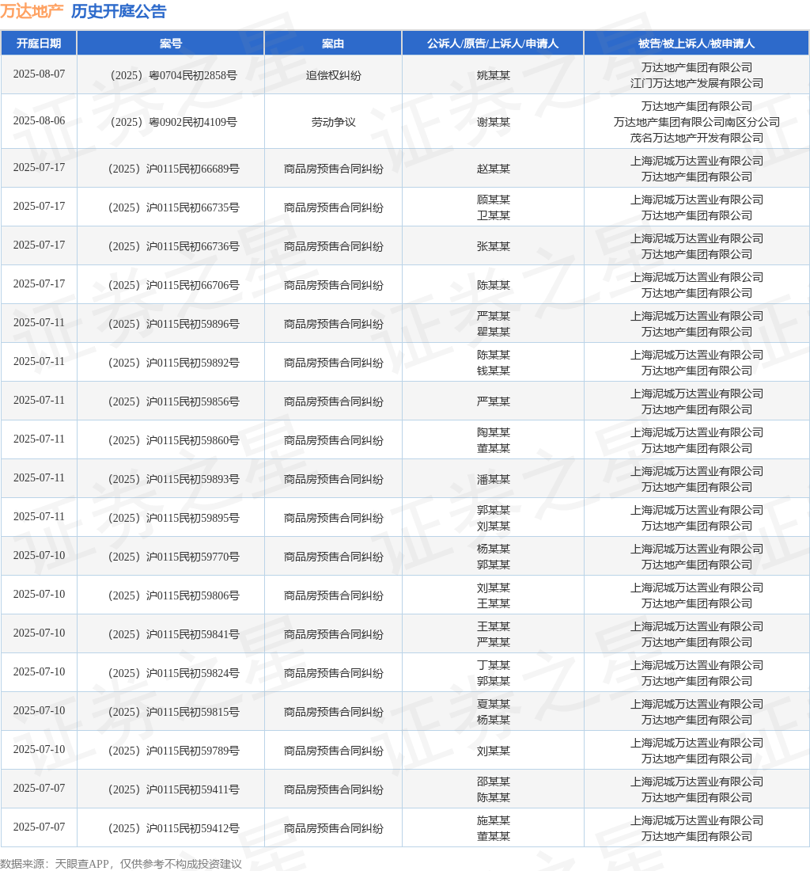Click case number 沪0115民初66689号
810x871 pixels.
coord(174,169)
